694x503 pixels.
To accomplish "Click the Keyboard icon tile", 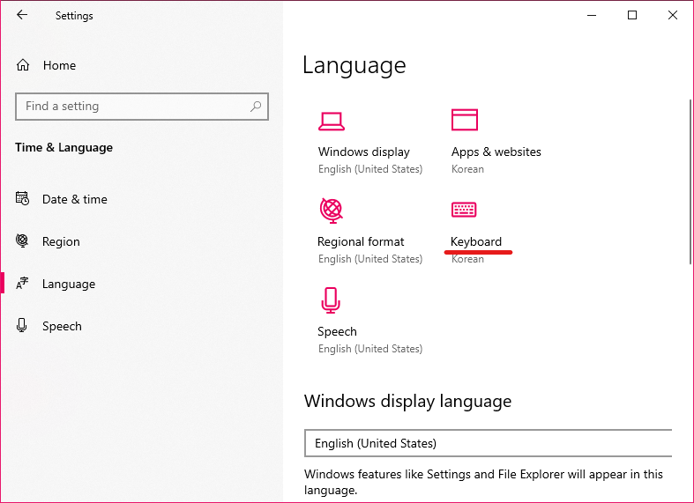I will point(464,210).
